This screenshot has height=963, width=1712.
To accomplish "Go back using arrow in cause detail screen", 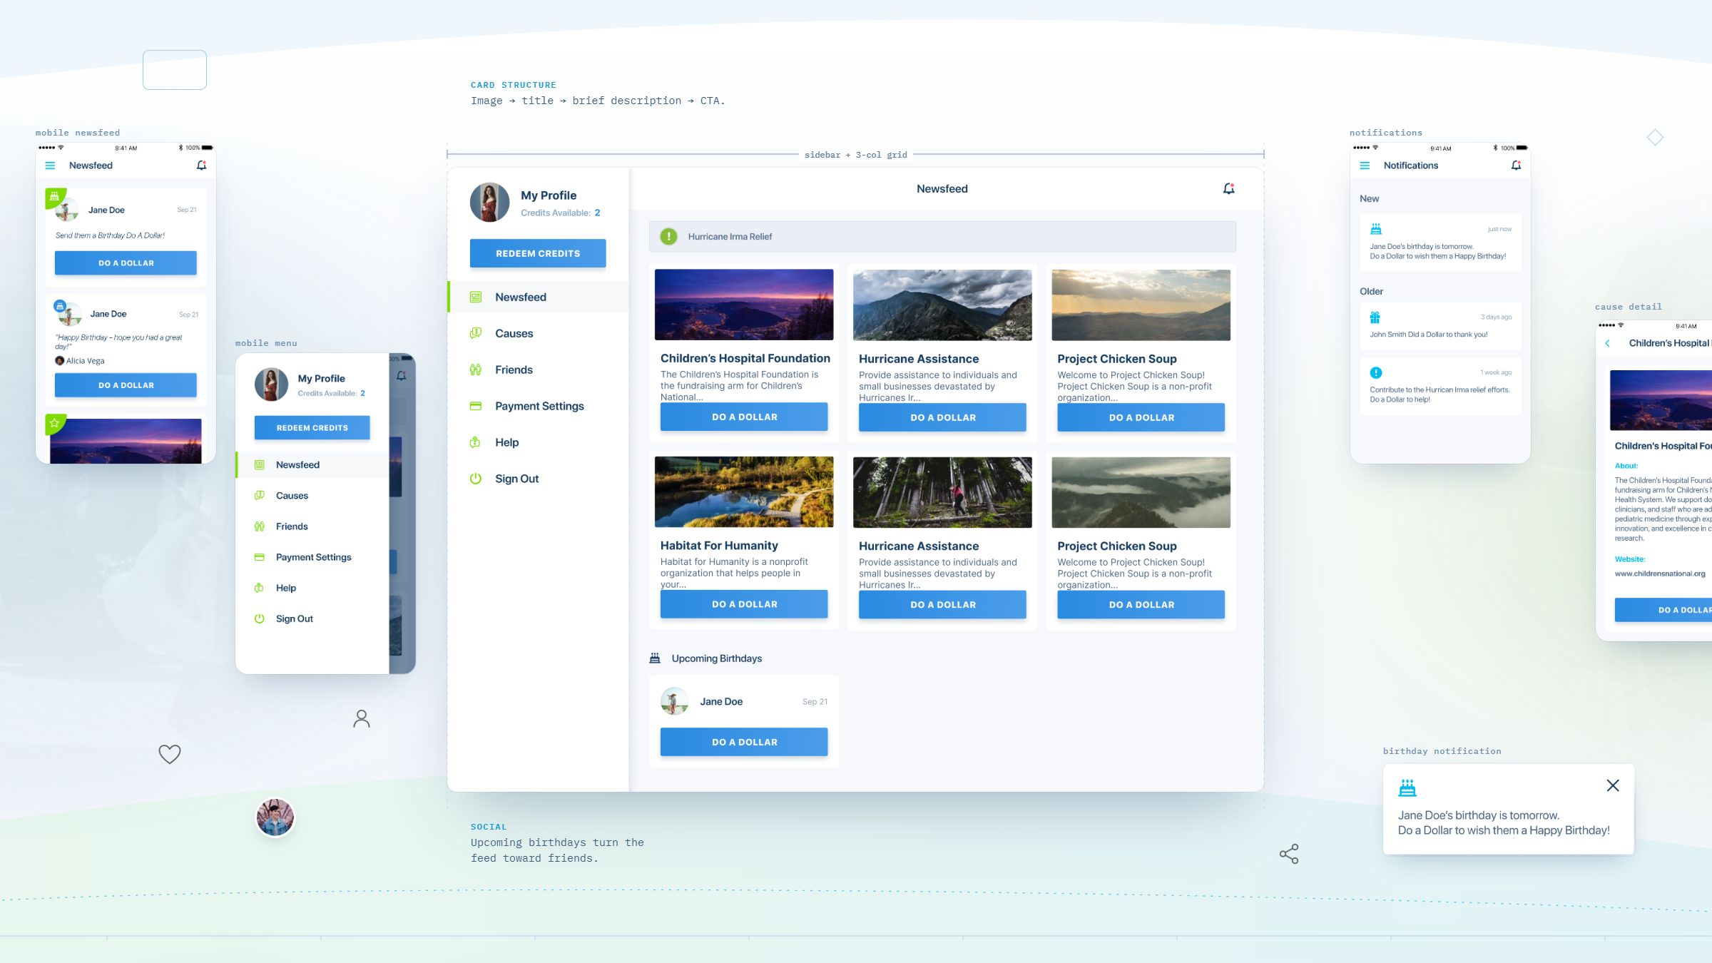I will click(1607, 343).
